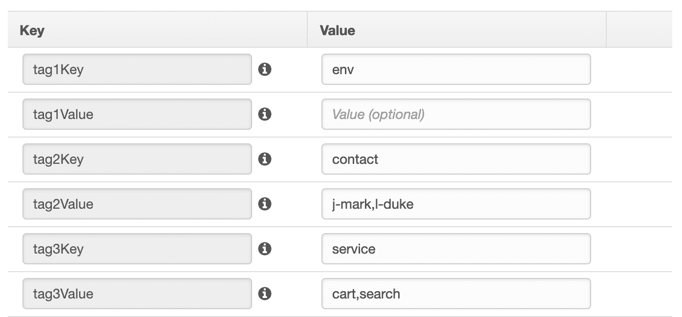Viewport: 682px width, 317px height.
Task: Select the service value text field
Action: click(x=456, y=249)
